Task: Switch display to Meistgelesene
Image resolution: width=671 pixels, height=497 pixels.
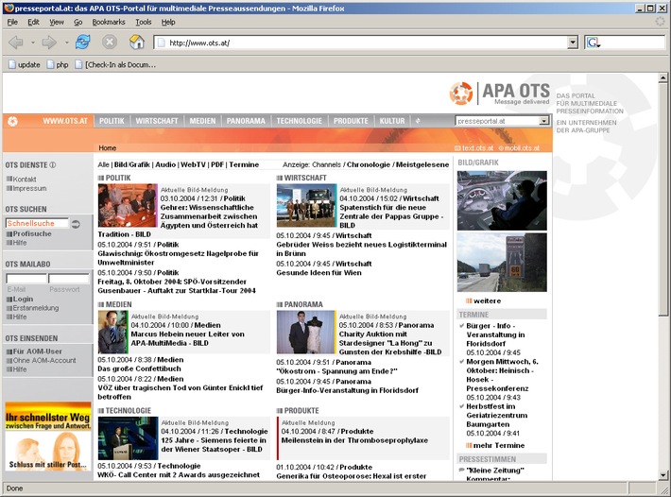Action: click(x=422, y=164)
